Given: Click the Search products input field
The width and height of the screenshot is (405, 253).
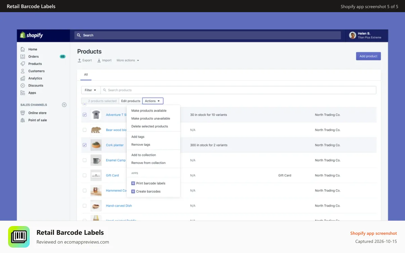Looking at the screenshot, I should coord(238,90).
